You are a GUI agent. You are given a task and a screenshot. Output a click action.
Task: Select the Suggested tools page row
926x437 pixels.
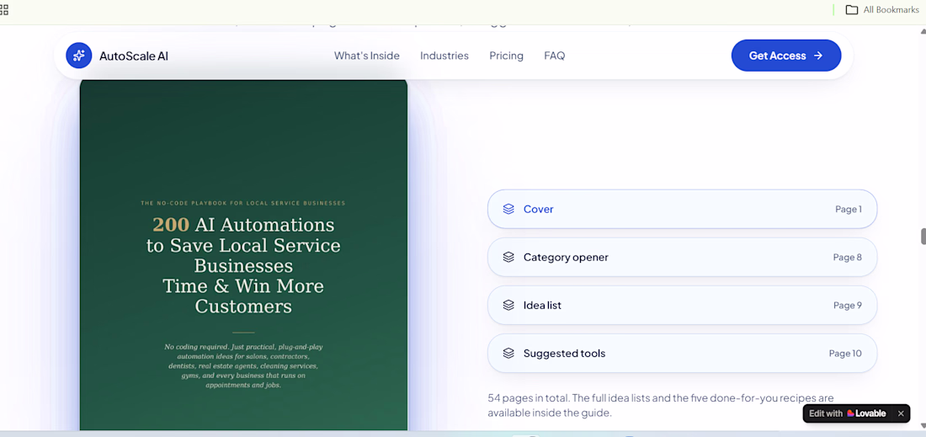(x=682, y=353)
